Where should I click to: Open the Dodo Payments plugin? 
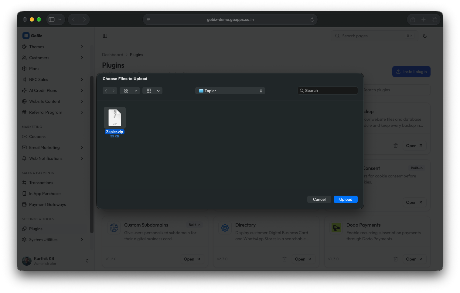[414, 259]
